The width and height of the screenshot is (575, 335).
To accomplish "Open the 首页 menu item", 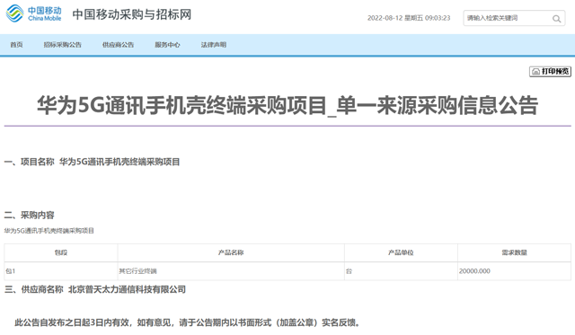I will (16, 45).
